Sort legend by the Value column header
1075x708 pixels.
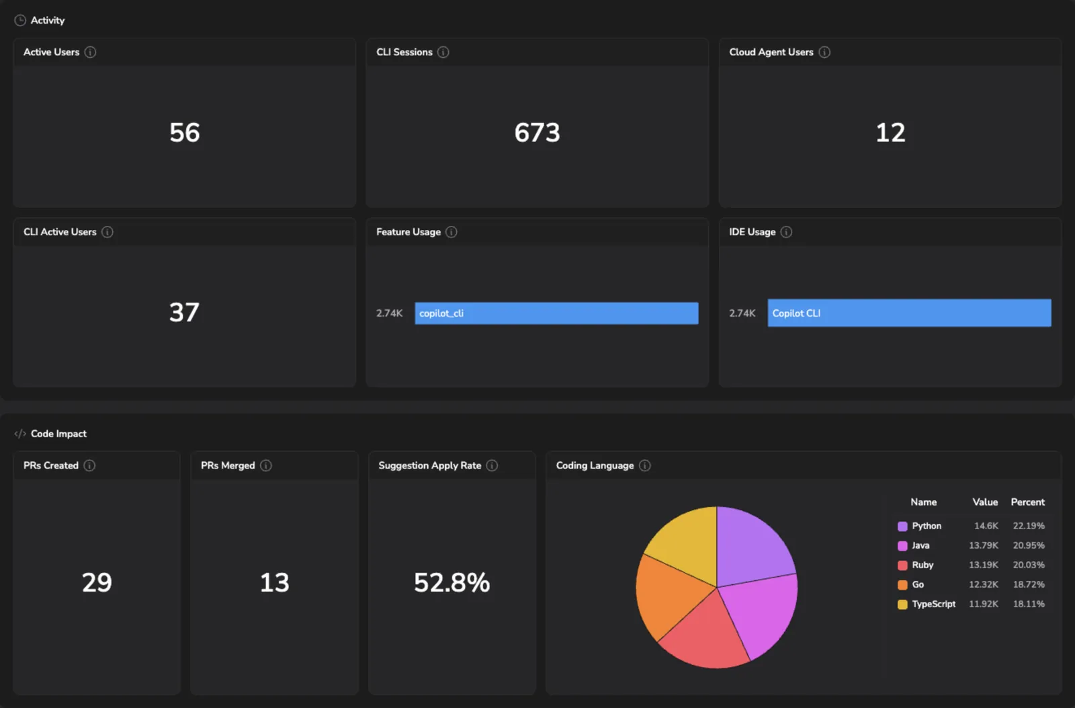pyautogui.click(x=985, y=502)
